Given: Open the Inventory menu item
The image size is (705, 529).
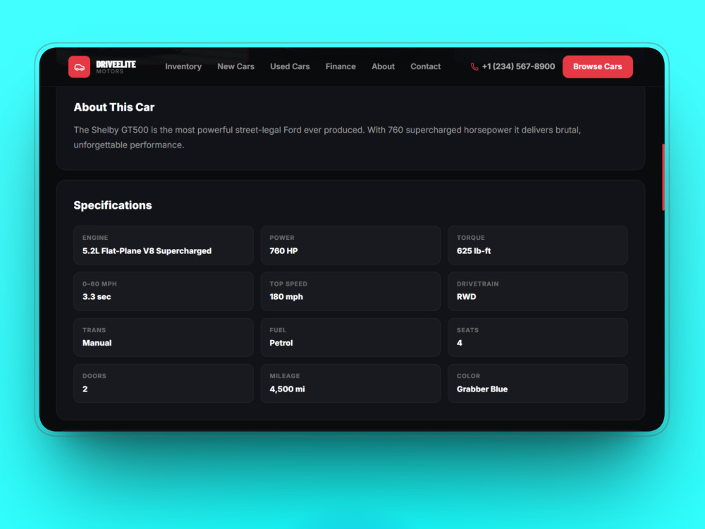Looking at the screenshot, I should pyautogui.click(x=183, y=66).
